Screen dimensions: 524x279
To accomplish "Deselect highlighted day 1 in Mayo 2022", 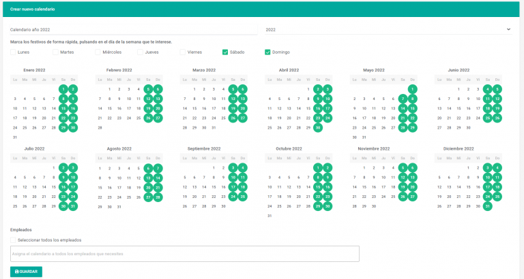I will [412, 88].
